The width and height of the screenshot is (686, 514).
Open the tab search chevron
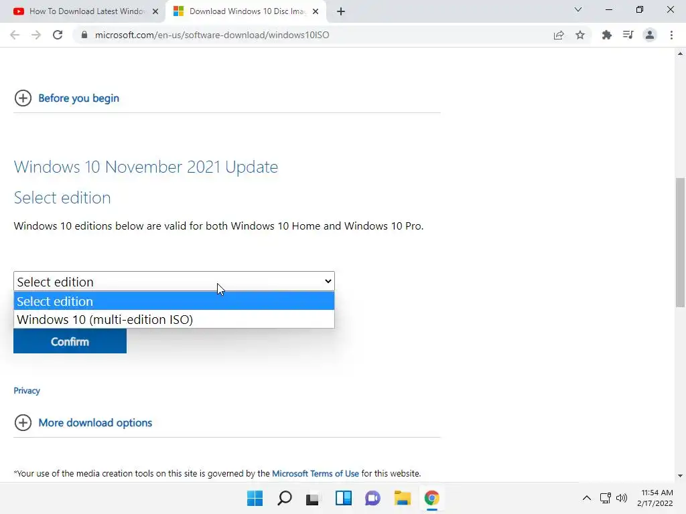click(x=578, y=9)
